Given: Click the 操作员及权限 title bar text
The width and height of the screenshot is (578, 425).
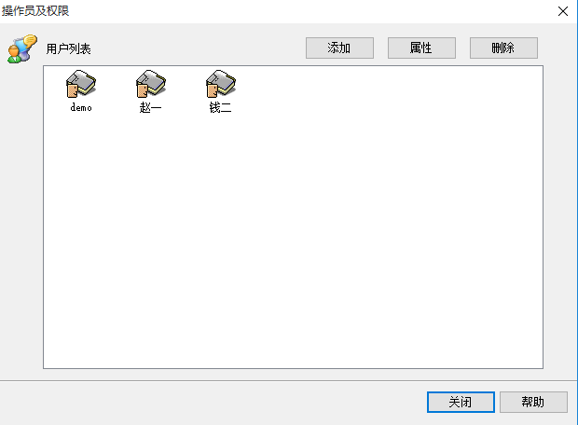Looking at the screenshot, I should [x=35, y=10].
